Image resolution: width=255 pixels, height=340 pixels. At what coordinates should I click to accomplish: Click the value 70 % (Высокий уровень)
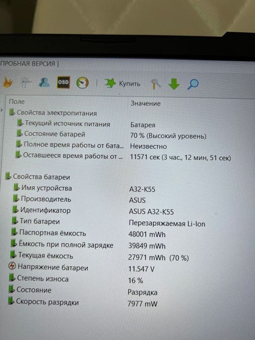(x=168, y=136)
